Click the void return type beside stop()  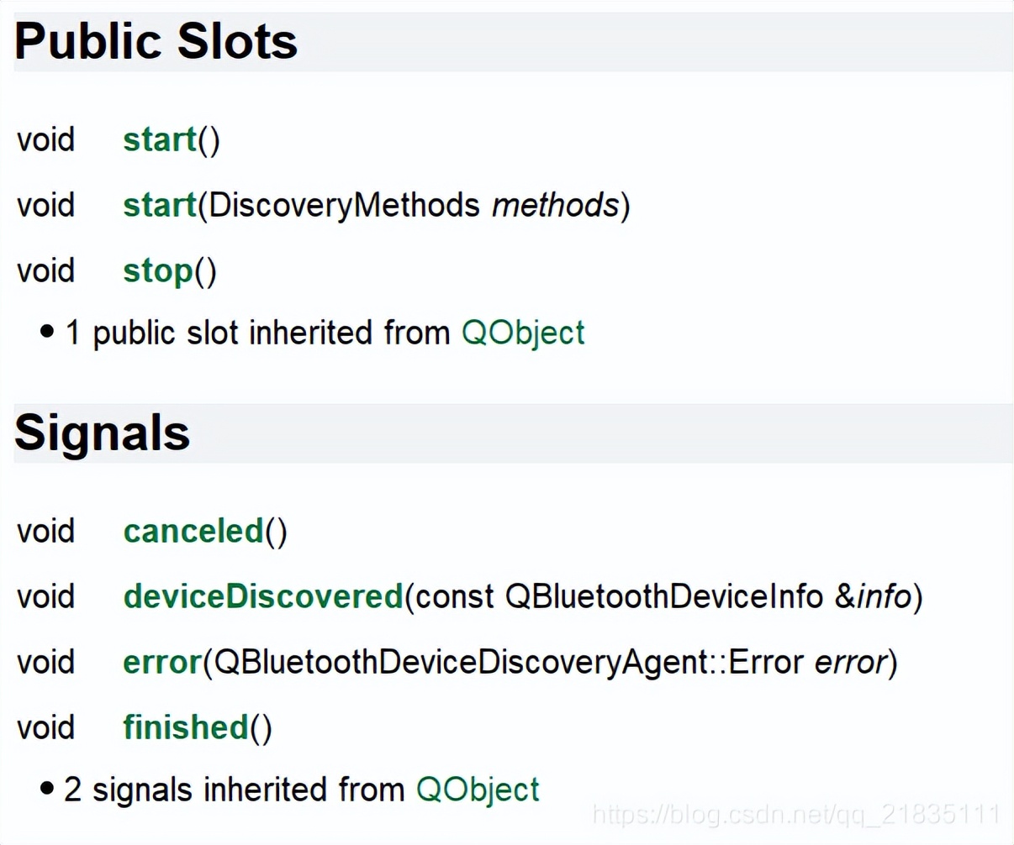[x=46, y=271]
